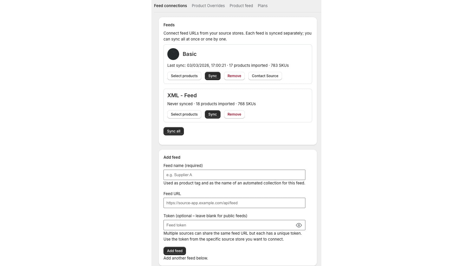Sync the Basic feed

pos(213,76)
